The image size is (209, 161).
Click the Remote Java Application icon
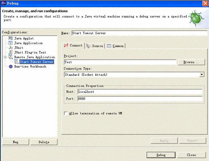coord(11,57)
